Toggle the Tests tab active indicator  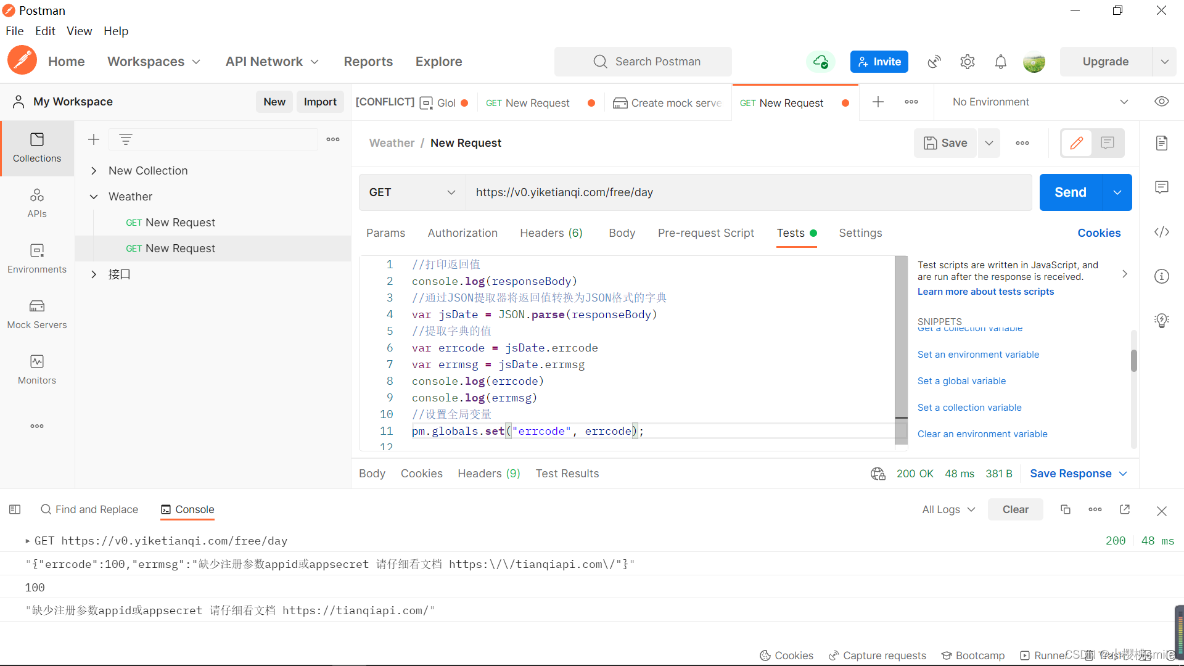coord(813,233)
